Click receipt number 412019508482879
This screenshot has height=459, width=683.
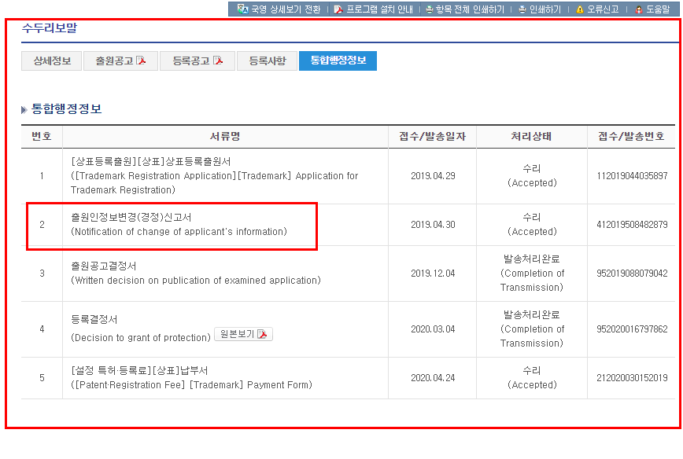632,225
